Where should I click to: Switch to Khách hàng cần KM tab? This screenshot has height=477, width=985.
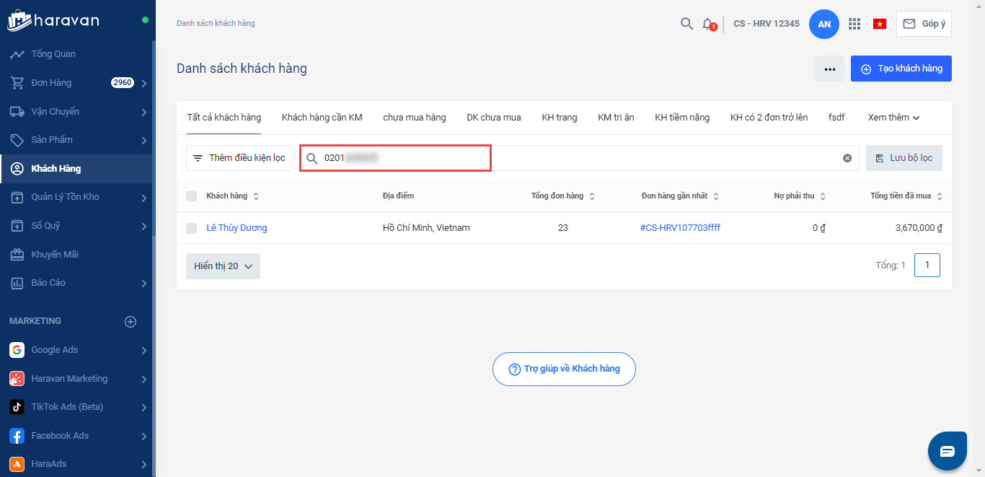point(322,118)
